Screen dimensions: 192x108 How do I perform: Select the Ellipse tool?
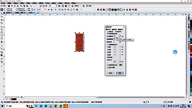(1, 35)
